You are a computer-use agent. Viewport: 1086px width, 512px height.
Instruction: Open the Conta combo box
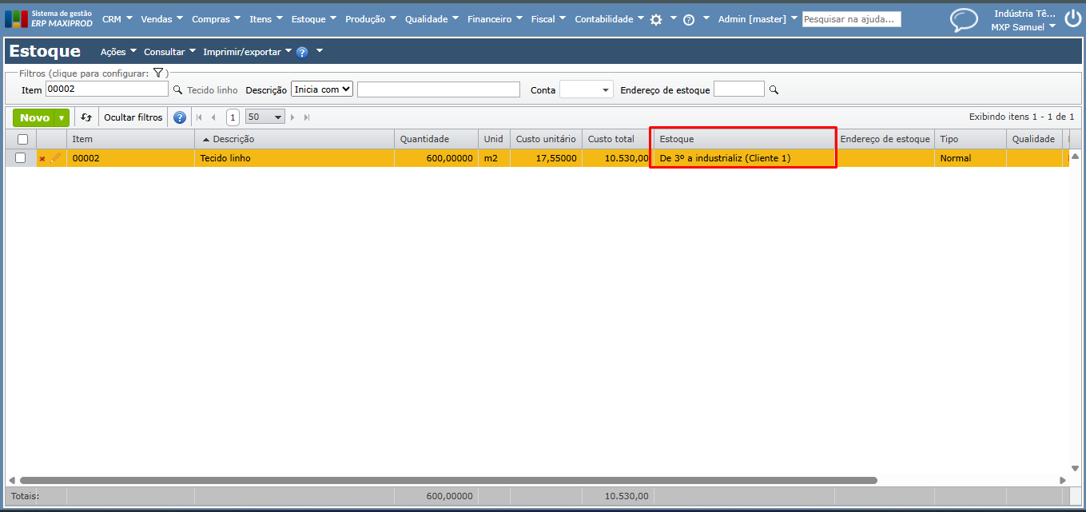click(586, 89)
